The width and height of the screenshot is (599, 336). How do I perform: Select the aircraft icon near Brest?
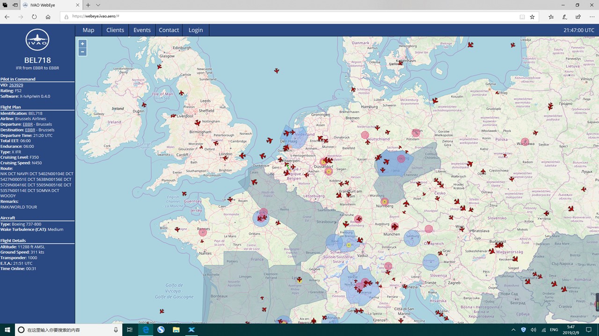(x=177, y=229)
